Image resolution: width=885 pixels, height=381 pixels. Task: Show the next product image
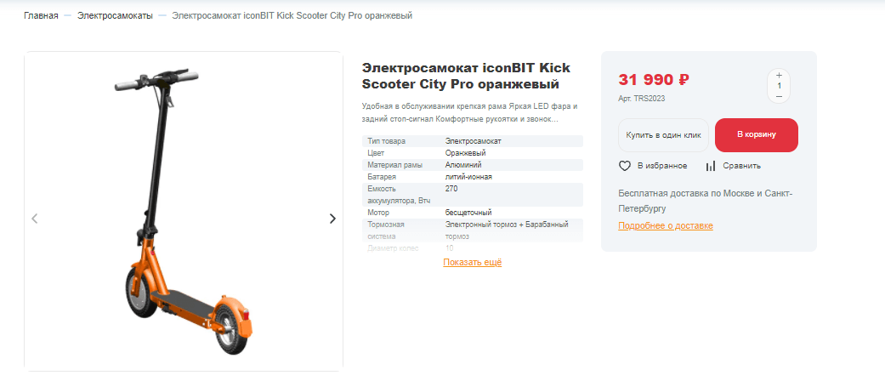332,219
